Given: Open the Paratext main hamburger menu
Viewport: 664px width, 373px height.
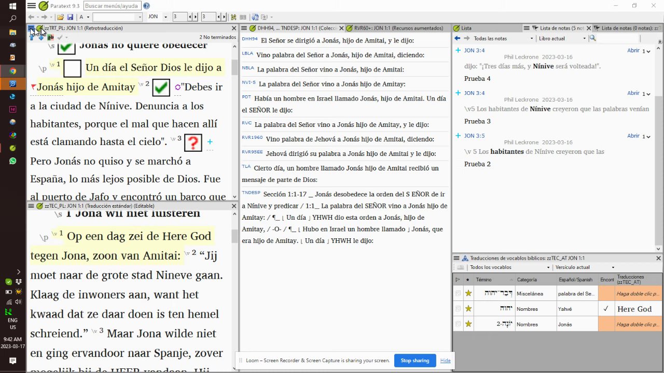Looking at the screenshot, I should [32, 6].
